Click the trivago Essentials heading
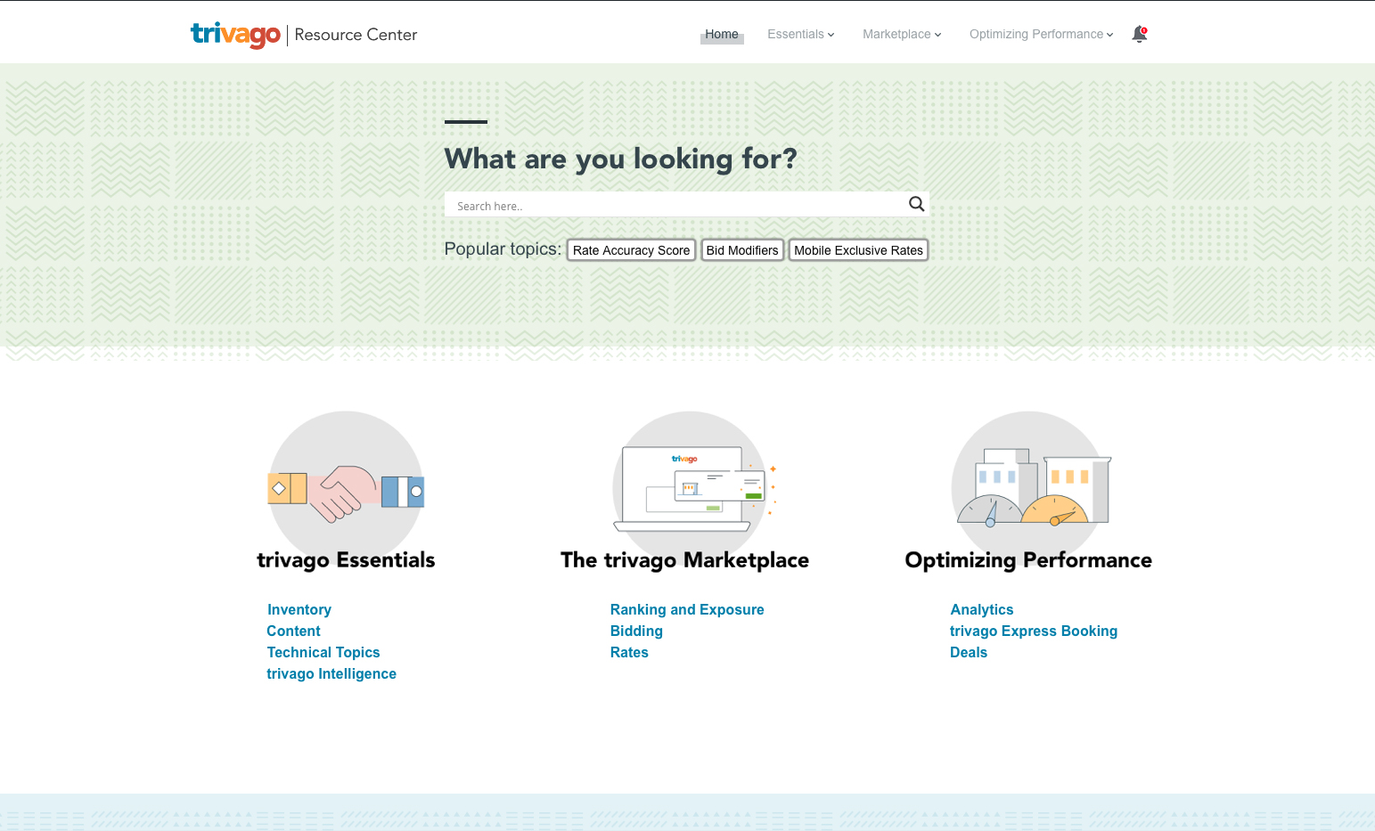This screenshot has height=831, width=1375. pyautogui.click(x=346, y=560)
